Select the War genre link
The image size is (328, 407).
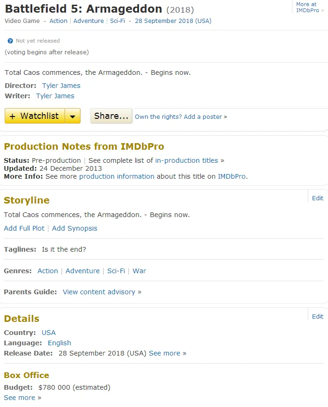point(139,271)
